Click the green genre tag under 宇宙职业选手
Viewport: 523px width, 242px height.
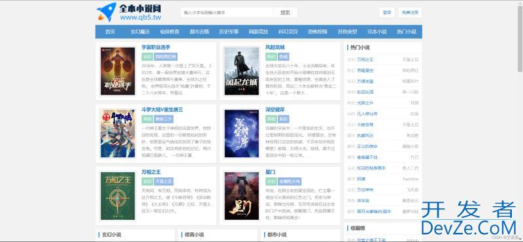(147, 57)
